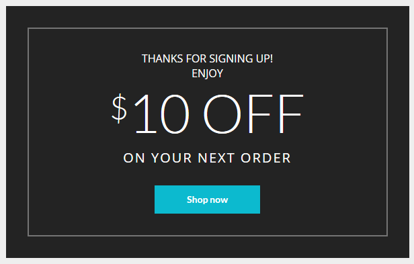Click the large OFF word

[253, 114]
